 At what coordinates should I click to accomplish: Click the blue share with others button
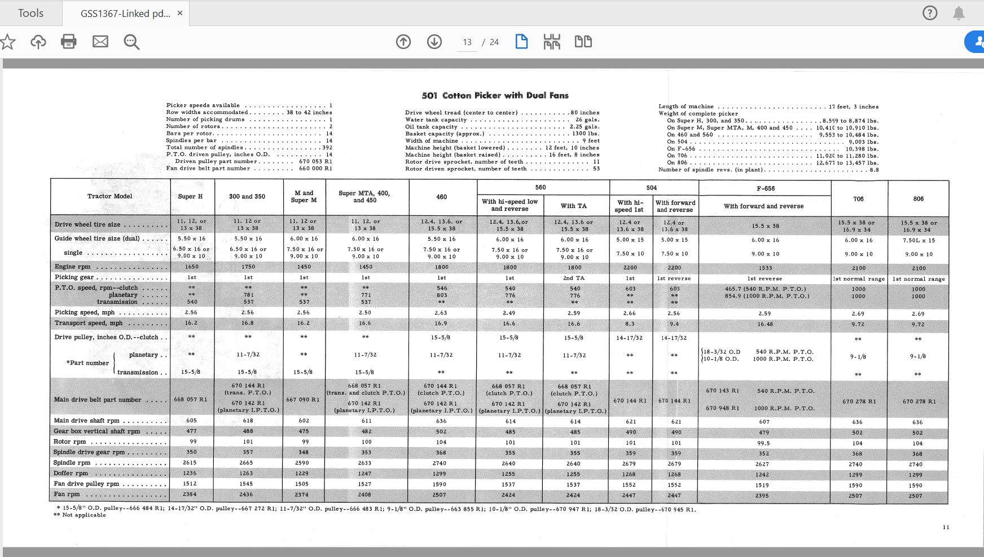coord(976,42)
